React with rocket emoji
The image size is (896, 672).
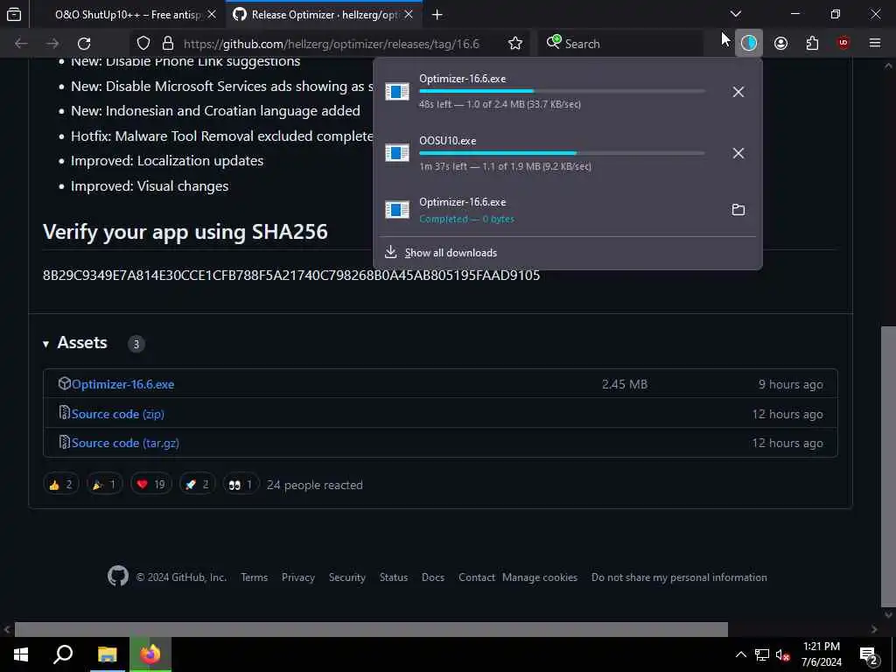(x=197, y=485)
